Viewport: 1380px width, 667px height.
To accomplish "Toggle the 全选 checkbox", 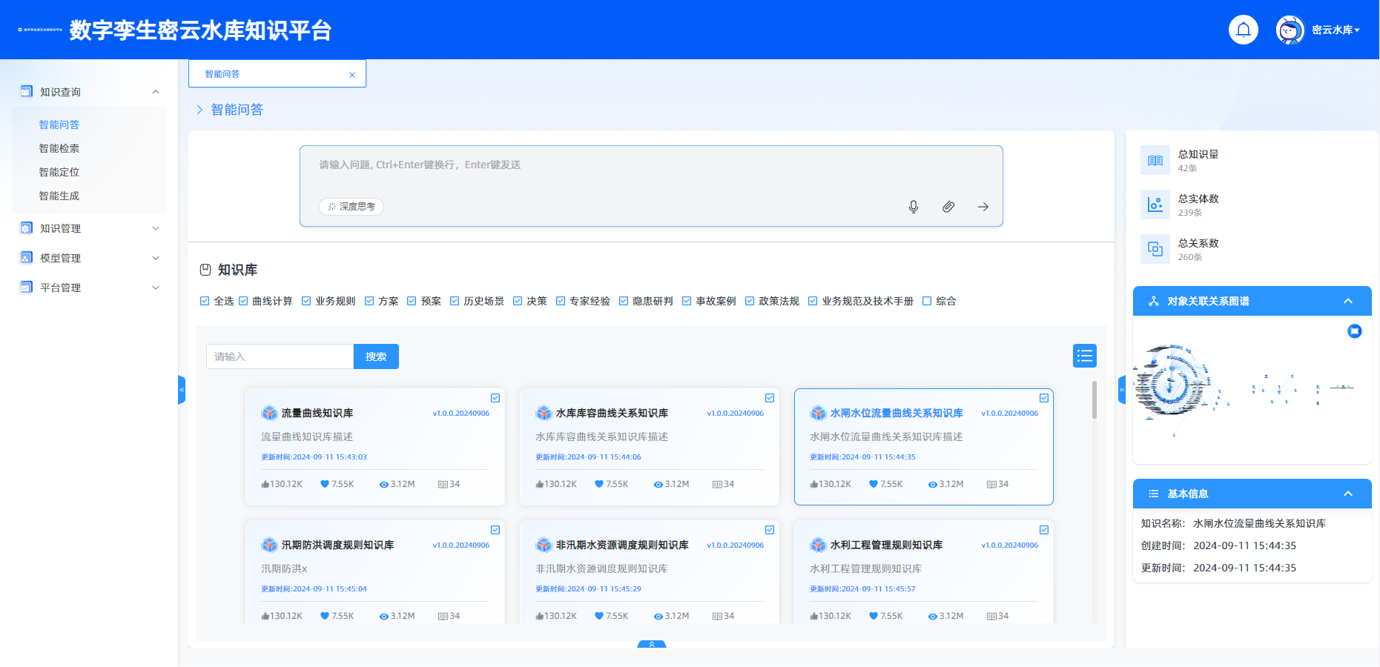I will tap(205, 301).
